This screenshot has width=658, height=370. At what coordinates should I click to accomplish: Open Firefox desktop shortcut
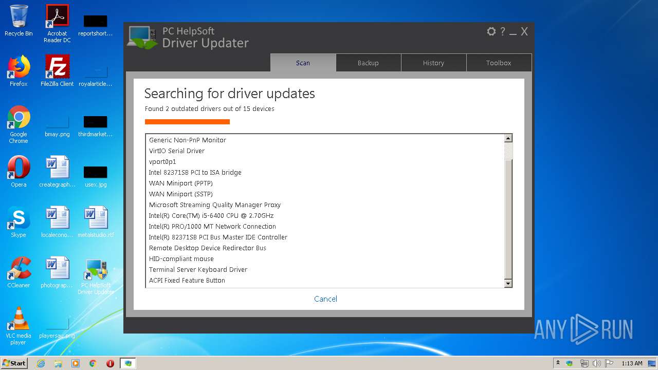pos(19,71)
